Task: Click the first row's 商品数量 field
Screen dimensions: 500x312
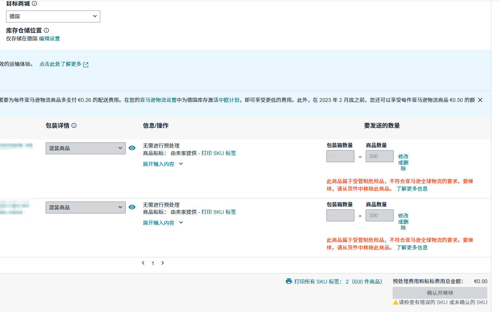Action: coord(379,156)
